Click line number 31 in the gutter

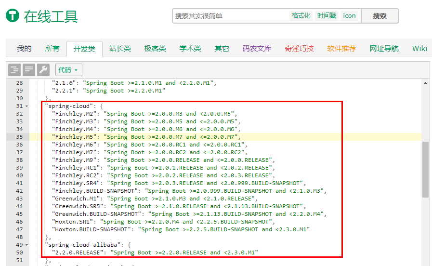19,106
